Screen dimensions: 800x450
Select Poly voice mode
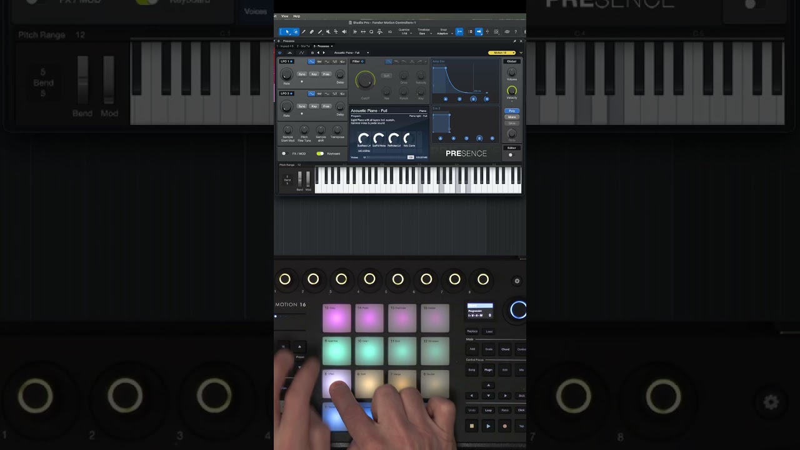[512, 111]
